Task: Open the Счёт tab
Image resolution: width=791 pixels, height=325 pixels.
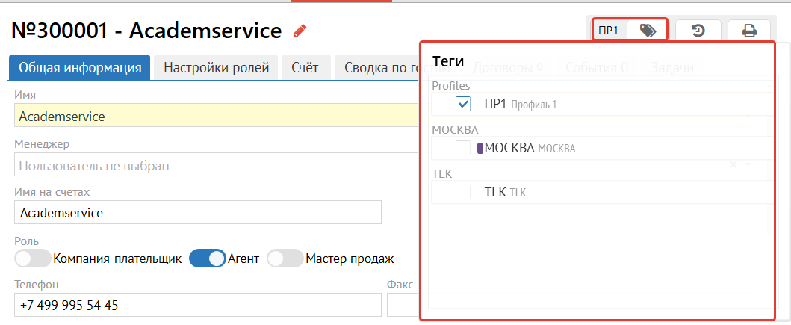Action: (305, 68)
